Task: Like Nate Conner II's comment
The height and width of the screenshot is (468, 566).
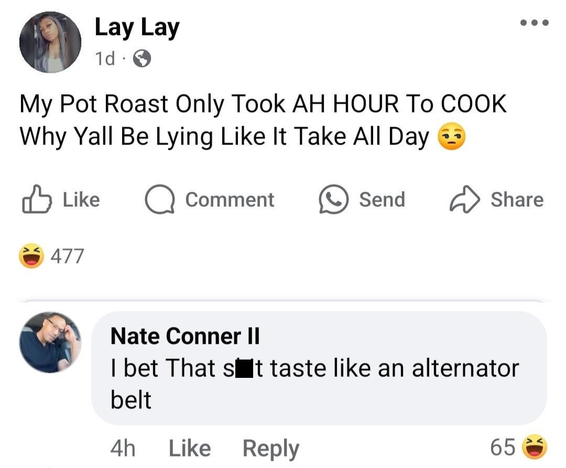Action: pyautogui.click(x=190, y=448)
